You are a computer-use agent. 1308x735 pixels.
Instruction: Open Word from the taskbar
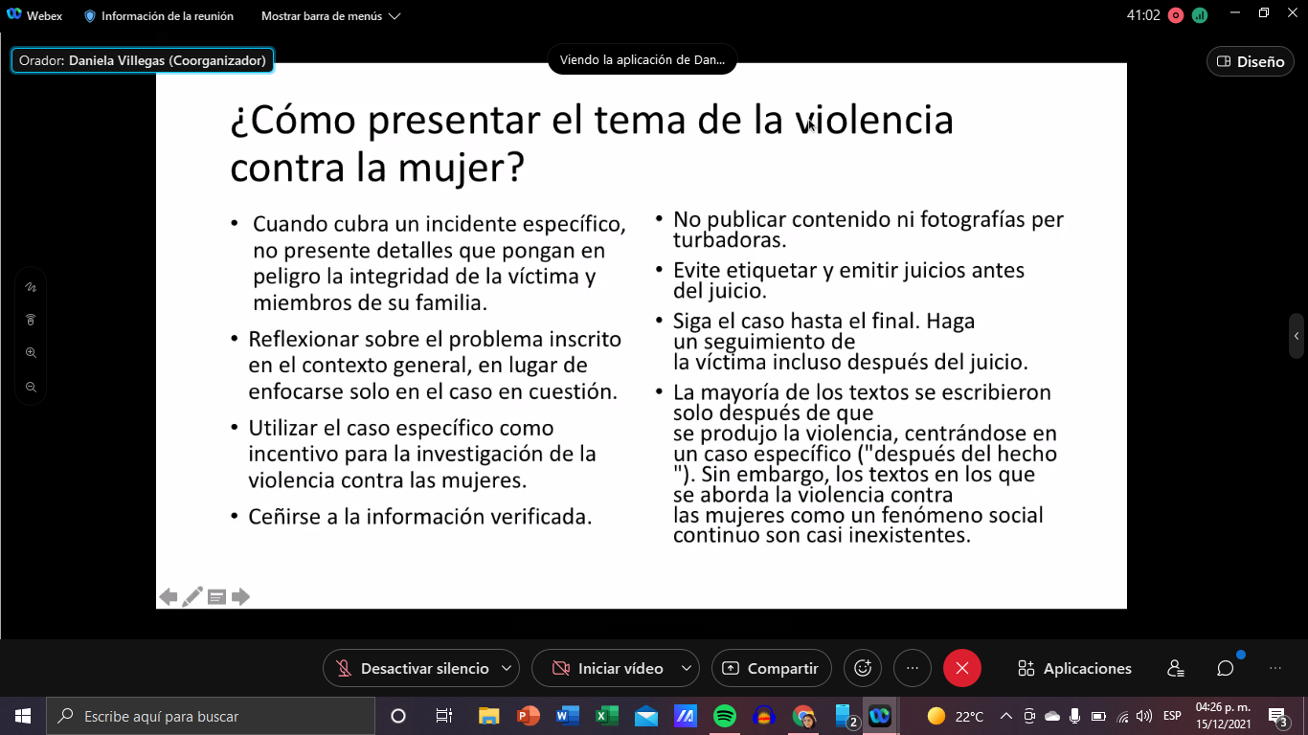[568, 716]
